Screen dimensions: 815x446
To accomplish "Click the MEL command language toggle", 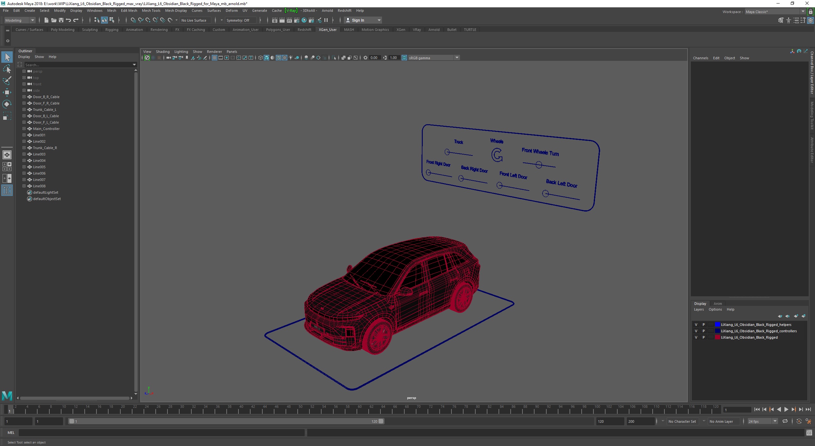I will click(11, 433).
